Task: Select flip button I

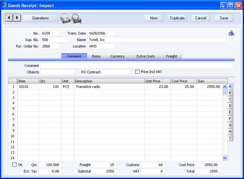Action: [x=230, y=138]
